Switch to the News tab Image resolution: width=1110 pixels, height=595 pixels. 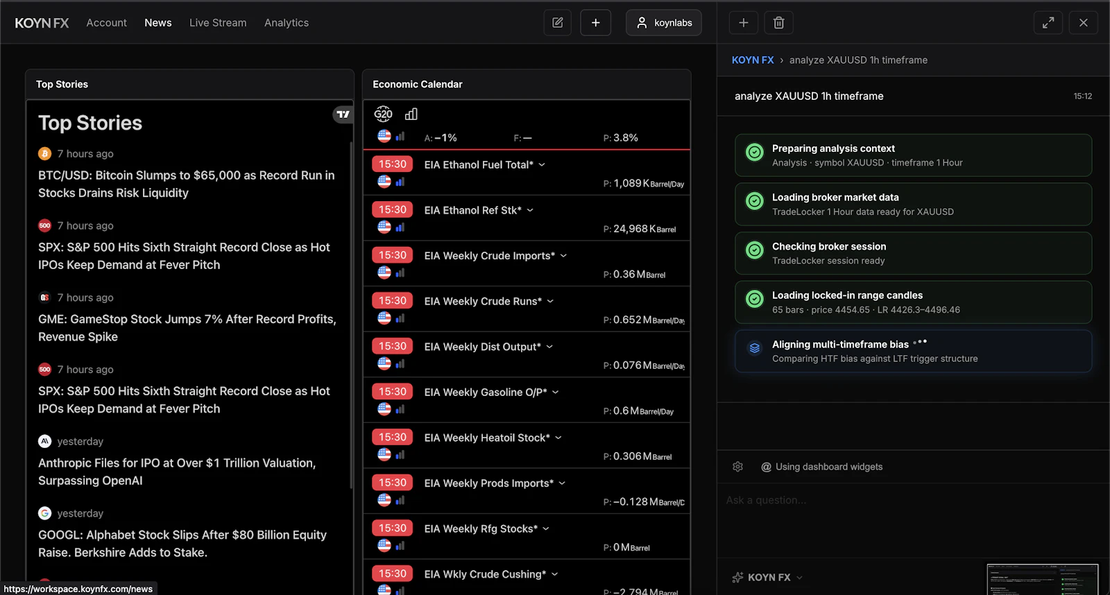point(158,23)
